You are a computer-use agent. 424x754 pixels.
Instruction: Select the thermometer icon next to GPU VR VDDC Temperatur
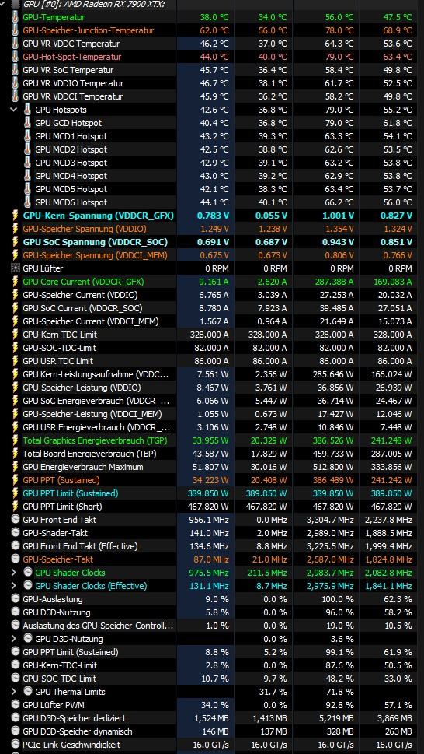(x=16, y=44)
